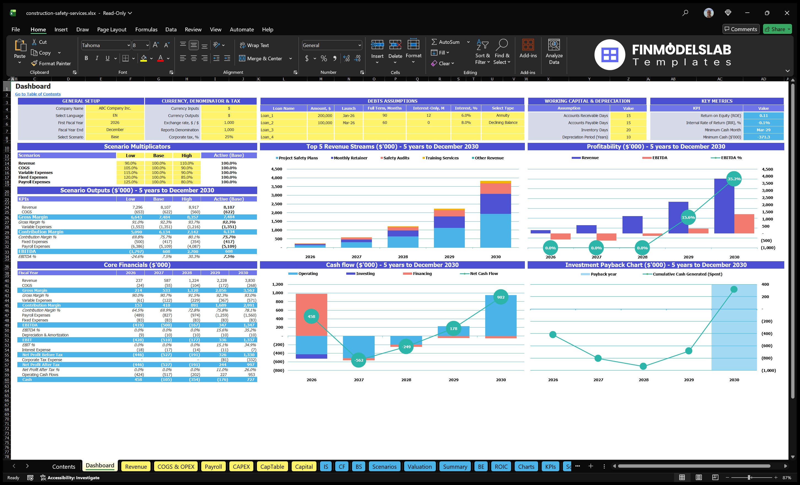800x485 pixels.
Task: Click the Increase Decimal icon
Action: point(346,59)
